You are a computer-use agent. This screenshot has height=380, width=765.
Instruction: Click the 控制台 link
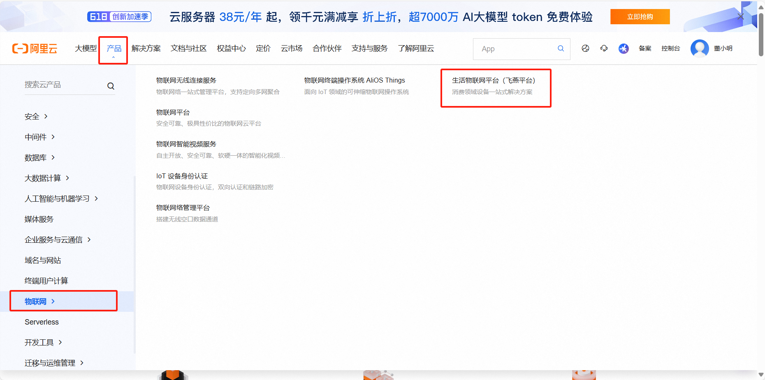point(670,48)
